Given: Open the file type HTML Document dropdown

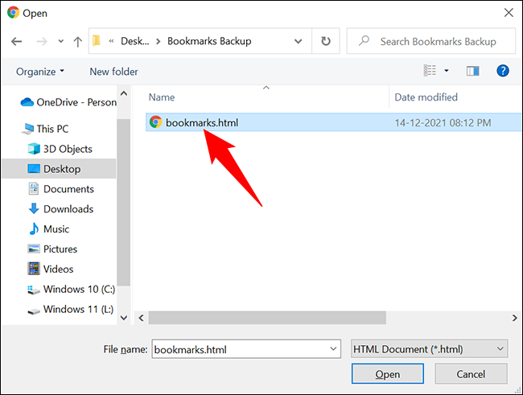Looking at the screenshot, I should 429,348.
